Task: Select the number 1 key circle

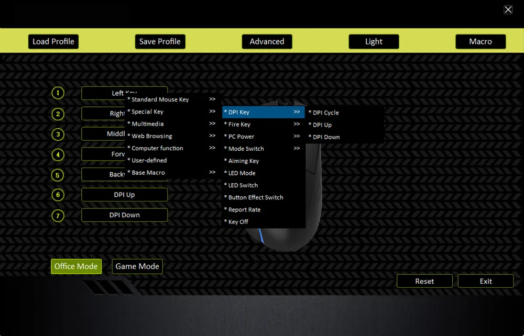Action: 58,93
